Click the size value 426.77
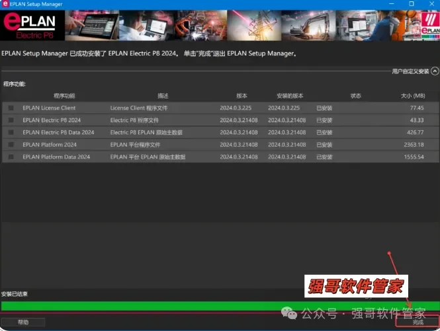440x331 pixels. 416,132
